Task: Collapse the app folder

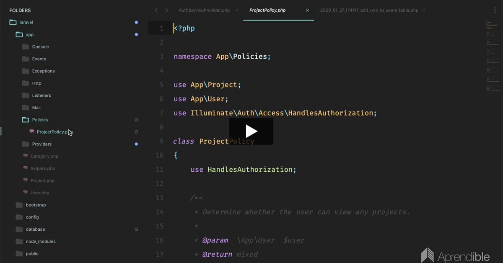Action: point(29,34)
